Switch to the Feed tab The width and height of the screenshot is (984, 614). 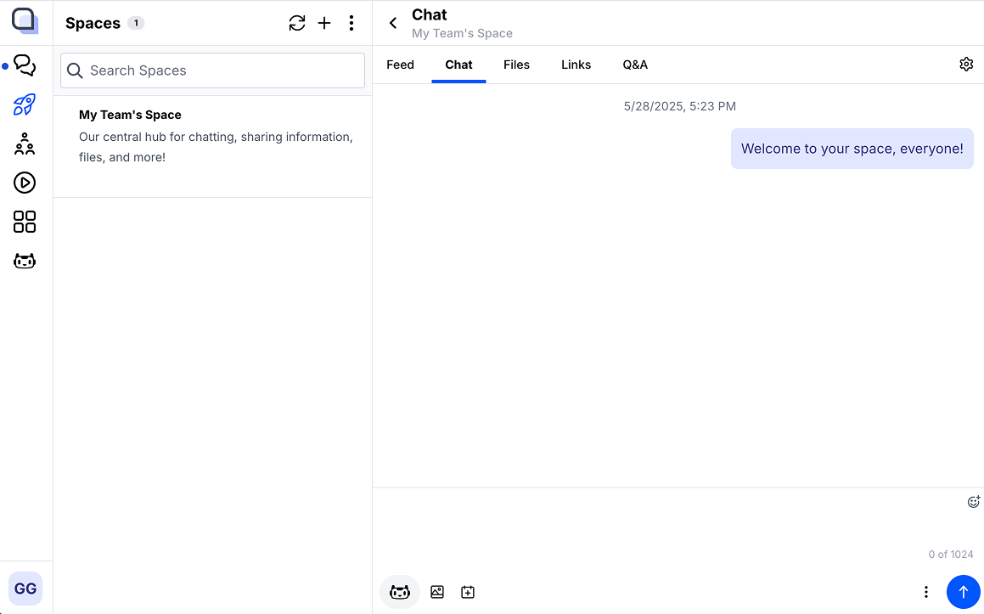pyautogui.click(x=401, y=65)
